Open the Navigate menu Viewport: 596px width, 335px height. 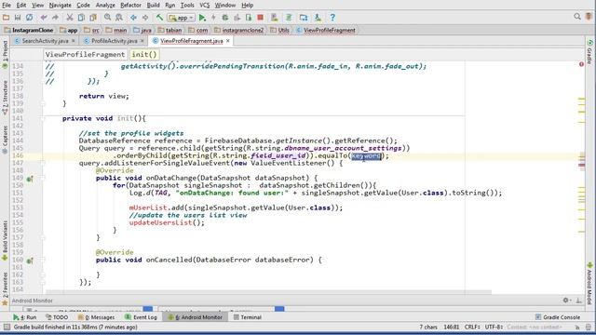pos(60,6)
